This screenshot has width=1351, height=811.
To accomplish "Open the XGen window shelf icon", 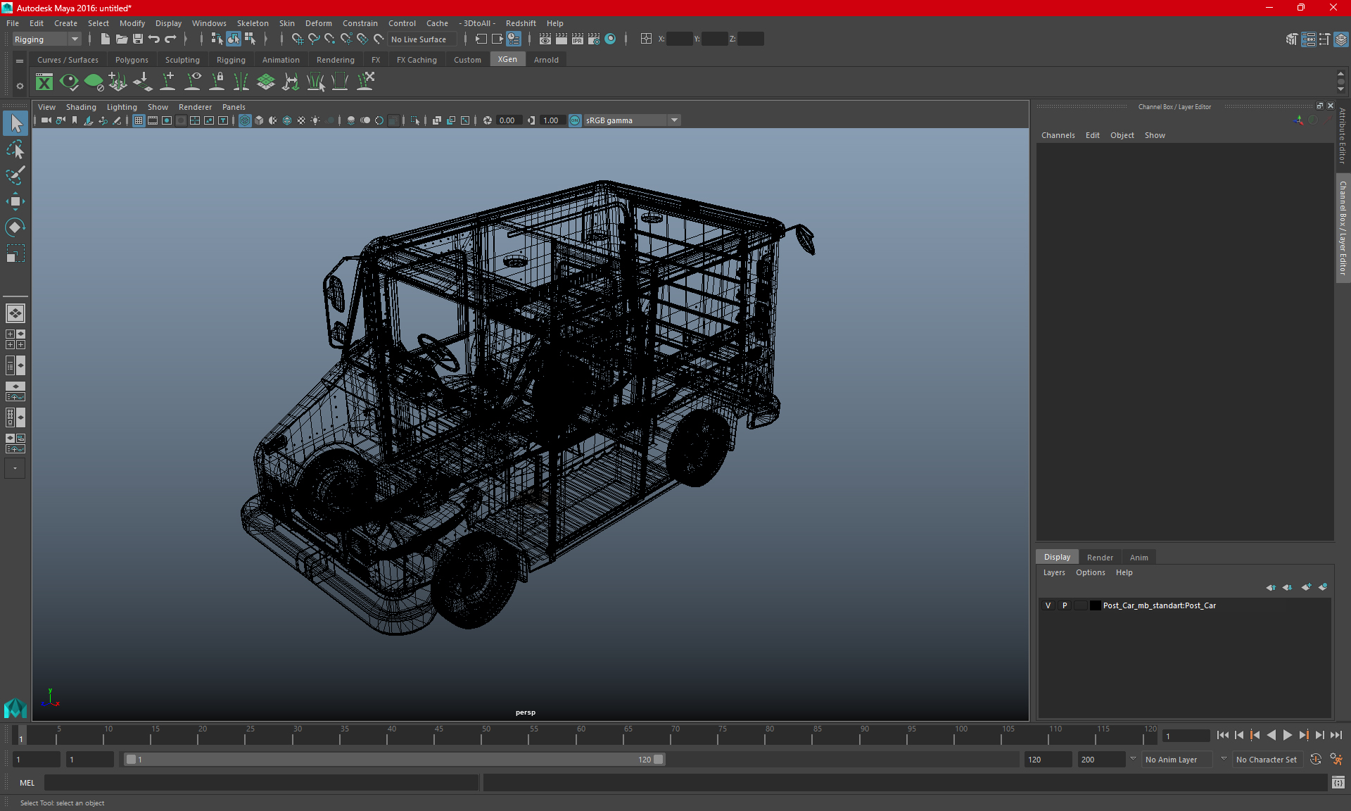I will point(44,82).
